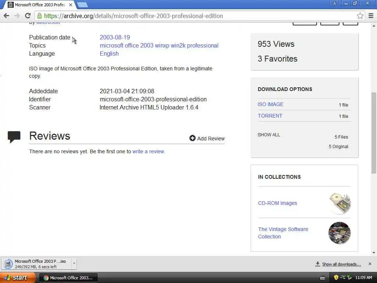Click the Vintage Software Collection thumbnail

point(339,233)
